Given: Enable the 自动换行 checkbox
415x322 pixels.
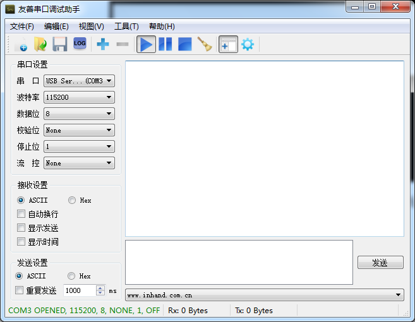Looking at the screenshot, I should tap(21, 214).
